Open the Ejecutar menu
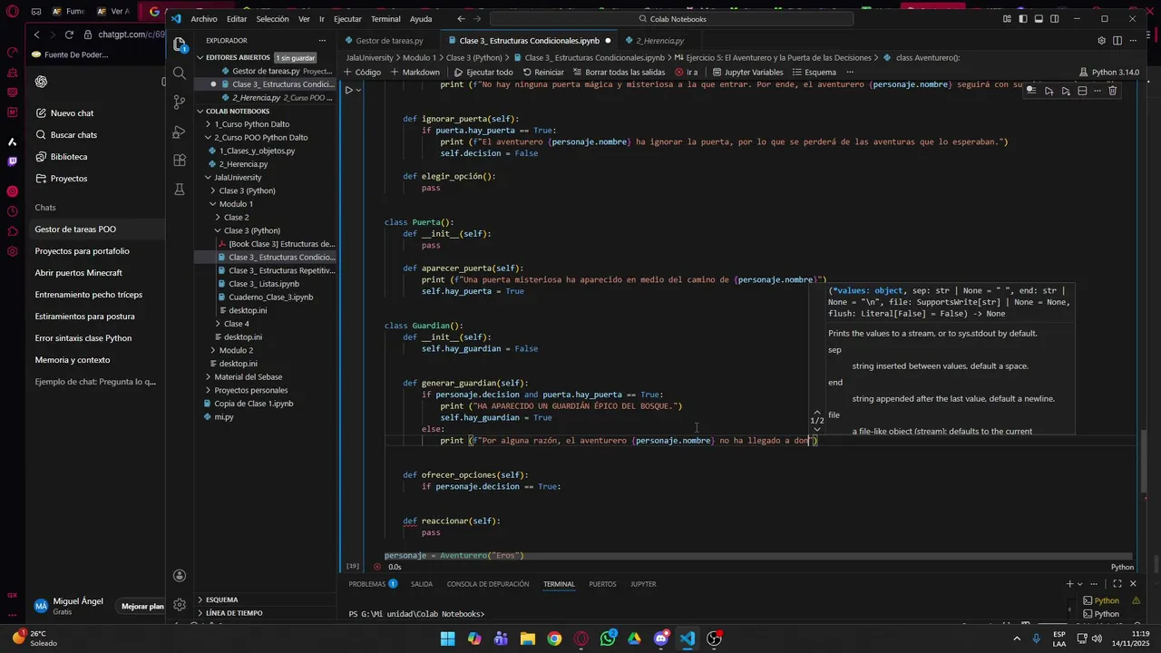 pyautogui.click(x=347, y=18)
